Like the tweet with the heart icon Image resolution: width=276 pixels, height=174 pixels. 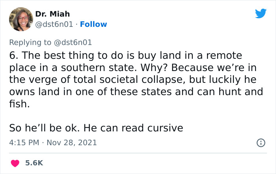pos(15,163)
